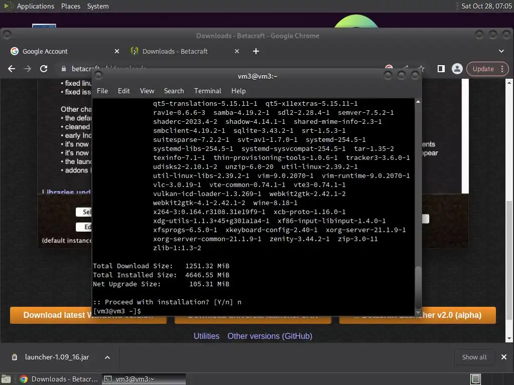Close the Downloads - Betacraft tab
The width and height of the screenshot is (514, 385).
[237, 52]
